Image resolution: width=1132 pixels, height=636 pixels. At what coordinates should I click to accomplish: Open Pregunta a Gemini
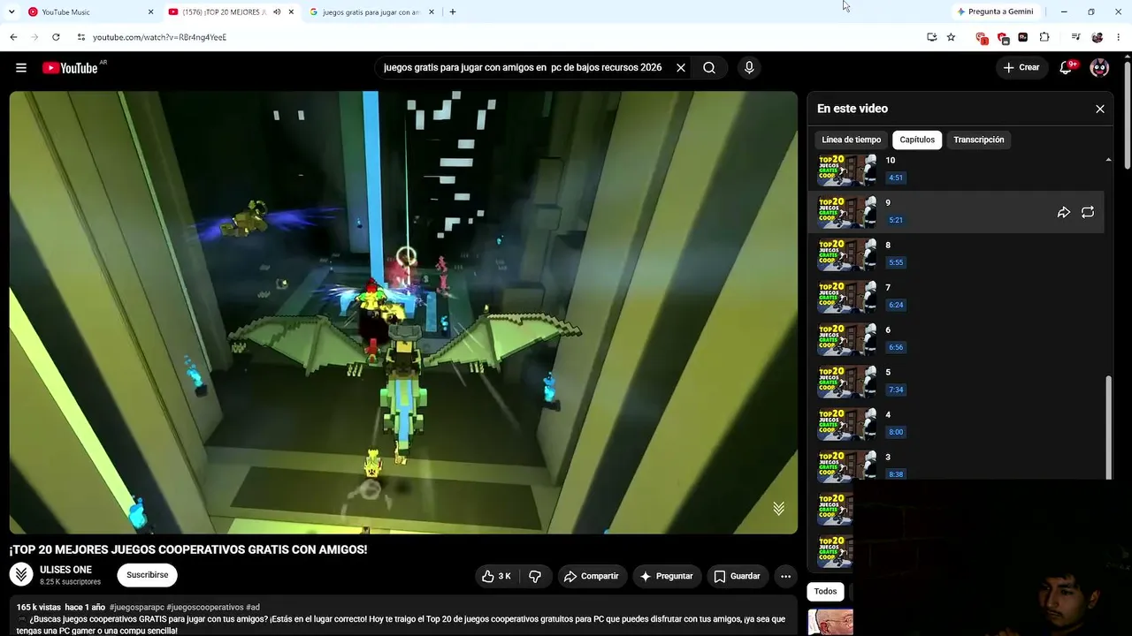point(995,12)
